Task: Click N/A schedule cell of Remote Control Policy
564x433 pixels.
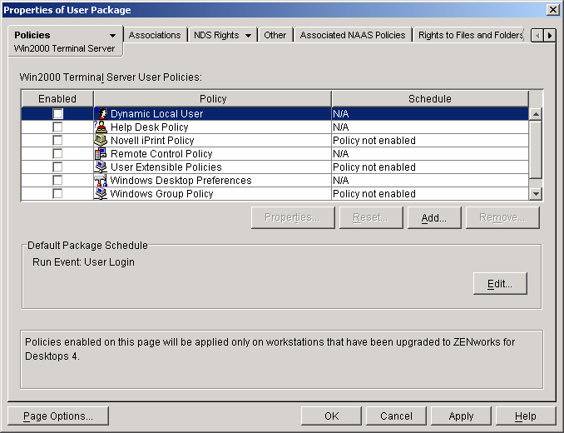Action: point(430,154)
